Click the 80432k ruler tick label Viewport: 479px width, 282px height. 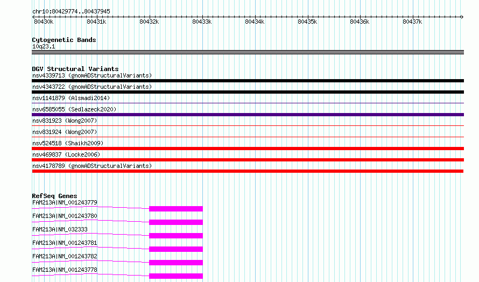click(149, 22)
